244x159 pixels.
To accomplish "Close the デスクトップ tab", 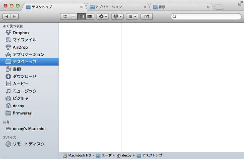I will [x=81, y=7].
